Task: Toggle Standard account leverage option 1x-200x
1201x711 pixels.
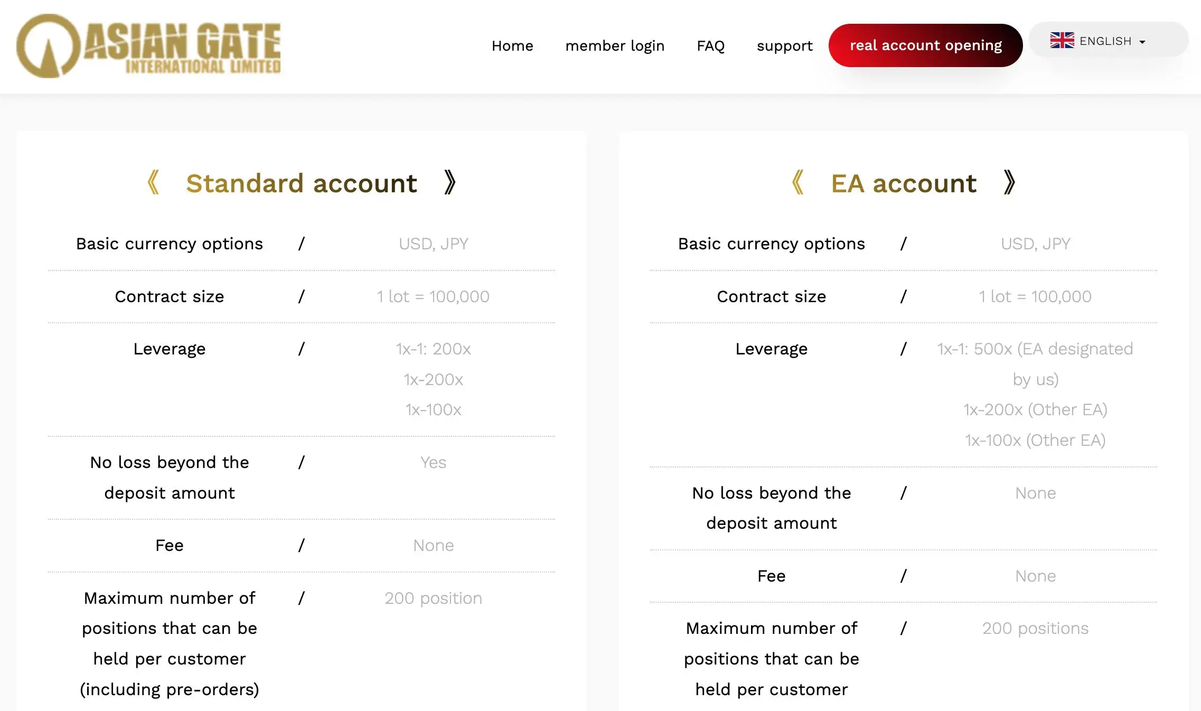Action: [433, 378]
